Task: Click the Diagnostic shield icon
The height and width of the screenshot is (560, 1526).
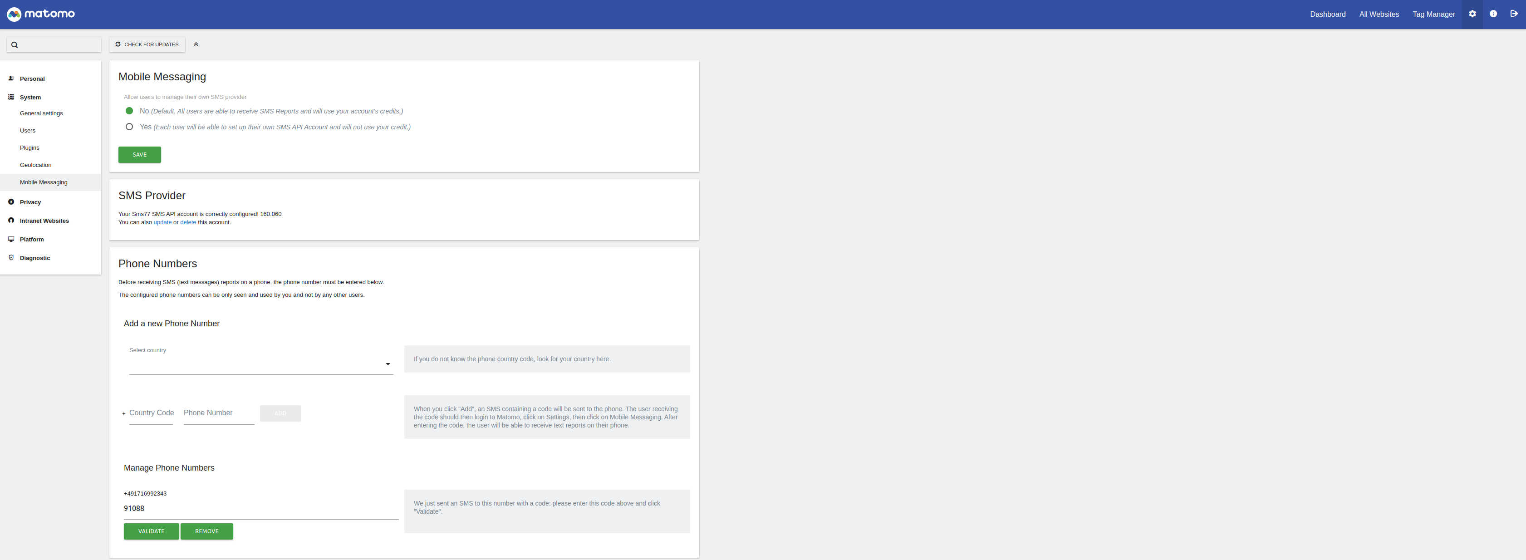Action: [x=11, y=258]
